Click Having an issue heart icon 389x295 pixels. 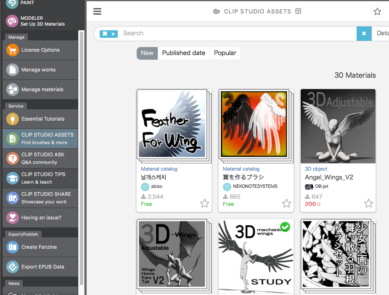(x=12, y=217)
